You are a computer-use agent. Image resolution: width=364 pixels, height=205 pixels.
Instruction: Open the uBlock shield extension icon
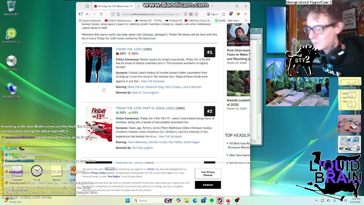click(231, 14)
